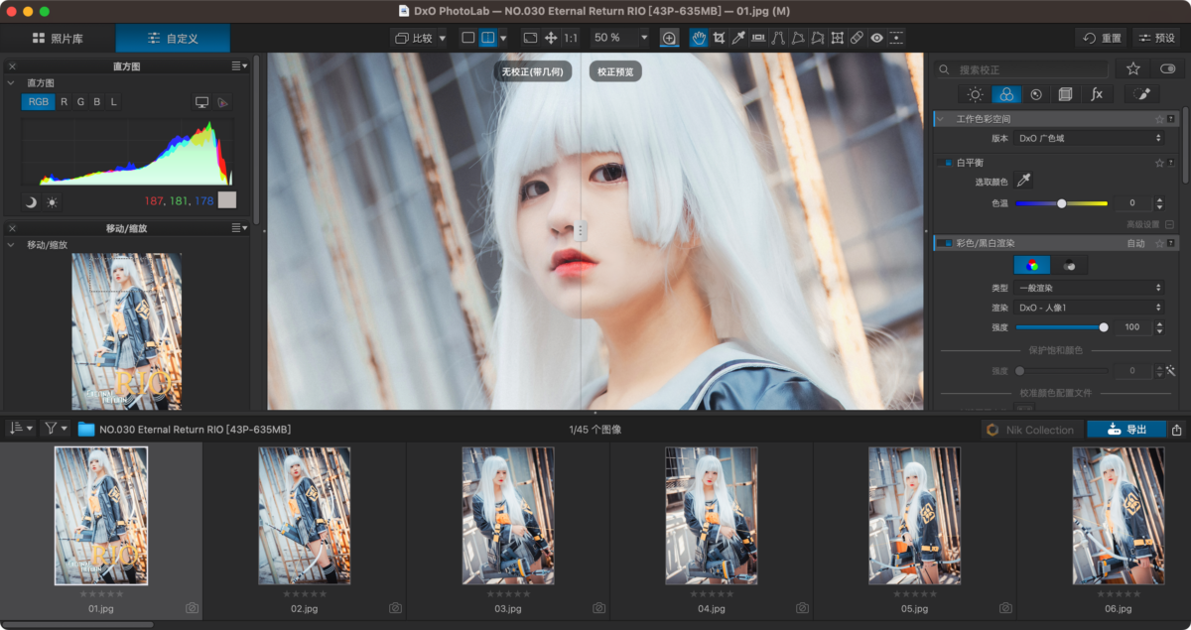Viewport: 1191px width, 630px height.
Task: Open the detail corrections tab
Action: point(1036,94)
